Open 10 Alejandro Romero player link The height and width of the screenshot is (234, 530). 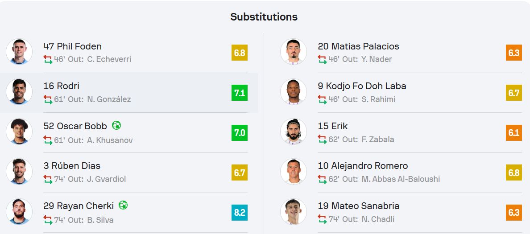(363, 166)
